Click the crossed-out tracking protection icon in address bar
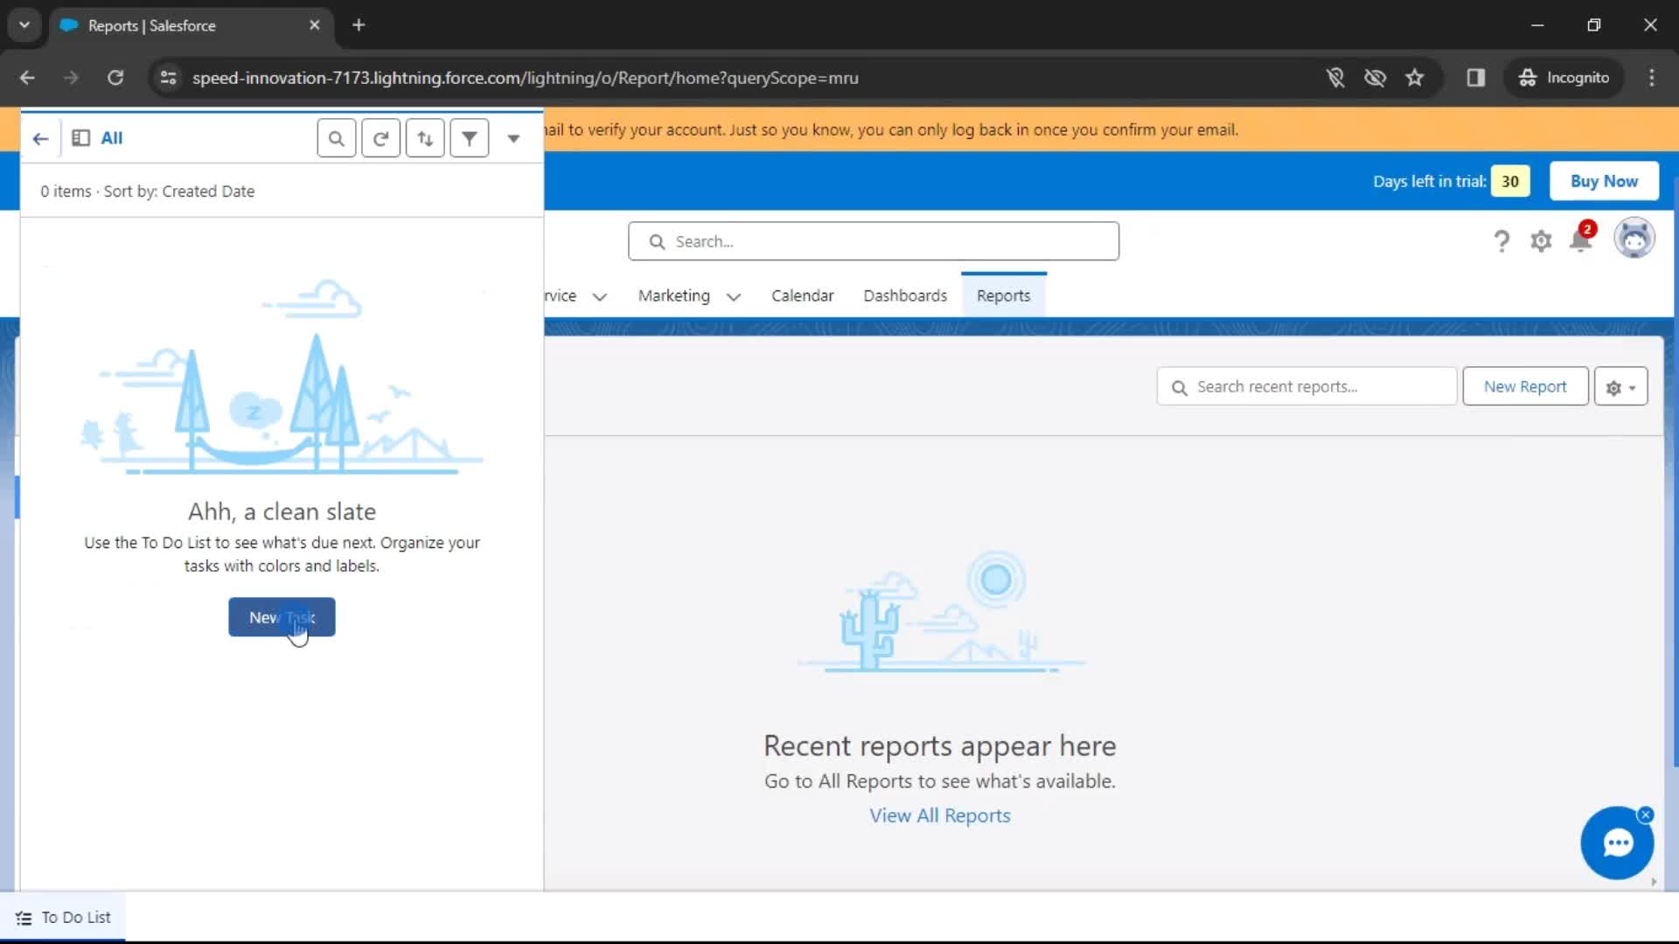The image size is (1679, 944). (x=1335, y=78)
